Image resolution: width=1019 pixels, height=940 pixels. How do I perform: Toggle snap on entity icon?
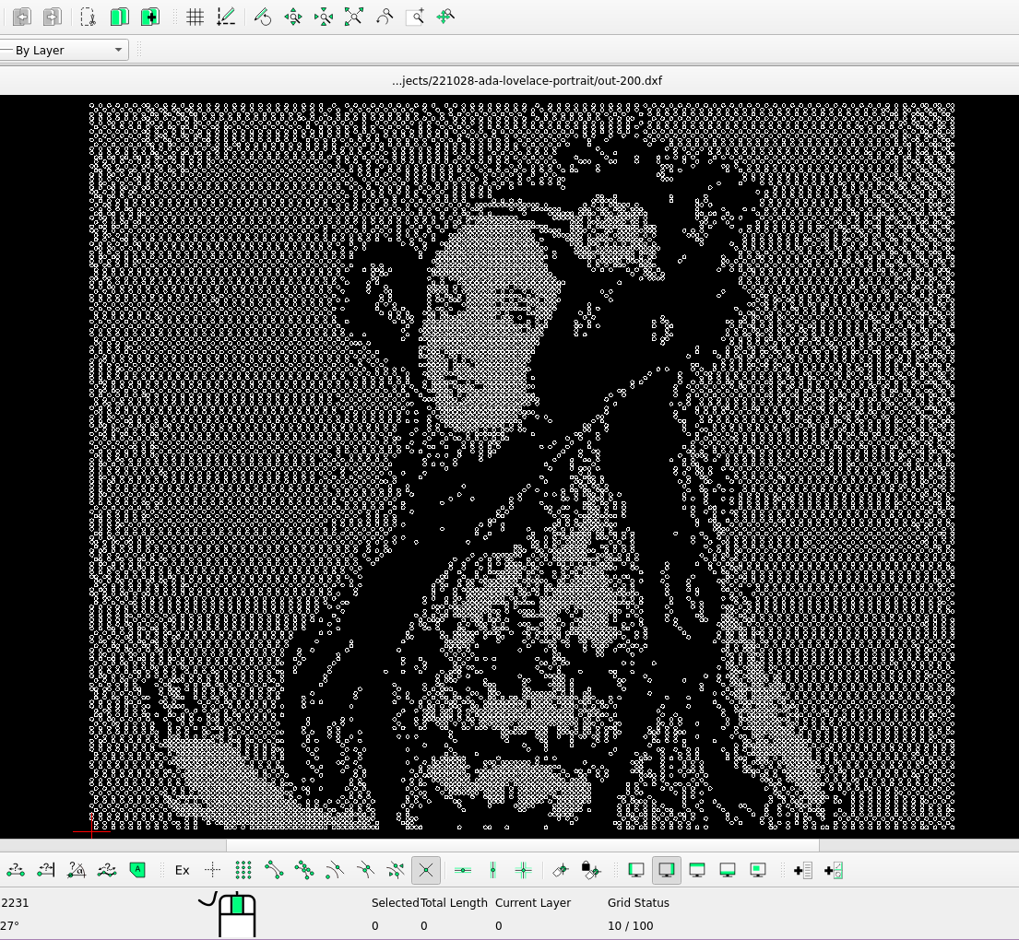pos(304,871)
